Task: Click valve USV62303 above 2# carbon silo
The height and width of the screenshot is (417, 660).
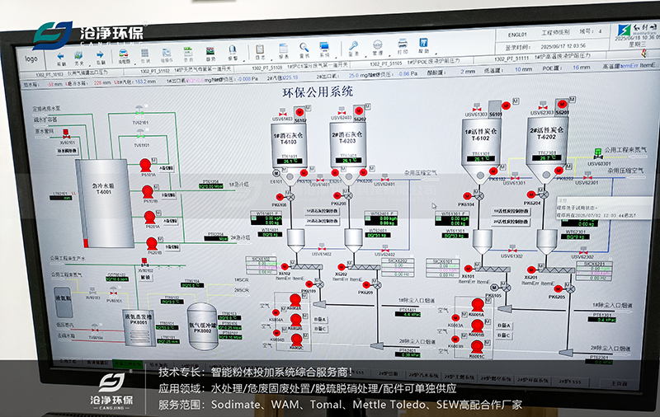Action: pyautogui.click(x=543, y=105)
